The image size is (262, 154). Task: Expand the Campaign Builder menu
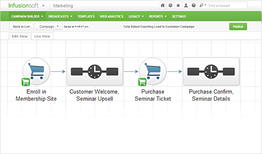(27, 16)
